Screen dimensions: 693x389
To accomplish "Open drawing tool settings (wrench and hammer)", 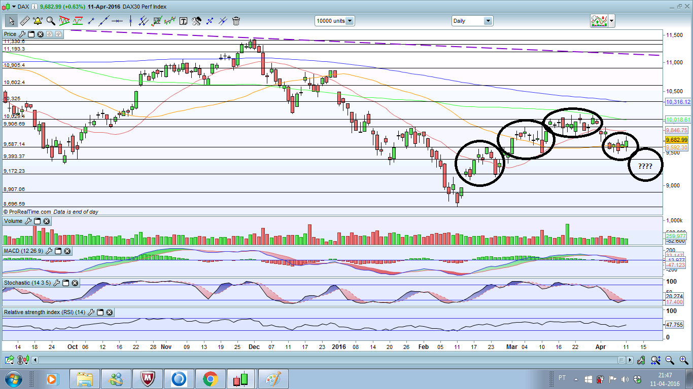I will 196,21.
